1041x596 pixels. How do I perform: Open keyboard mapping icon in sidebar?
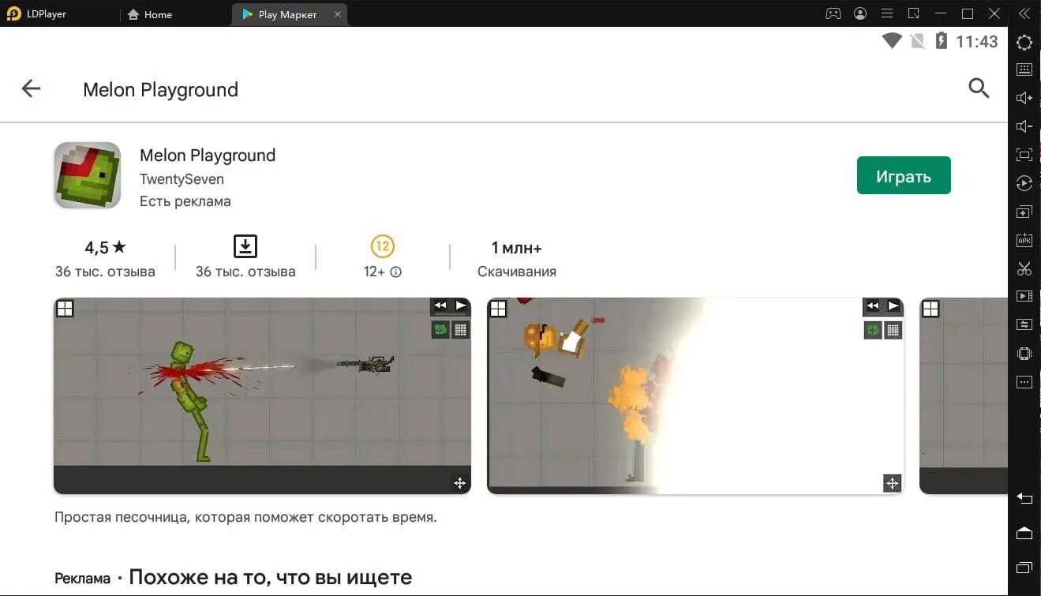coord(1024,69)
